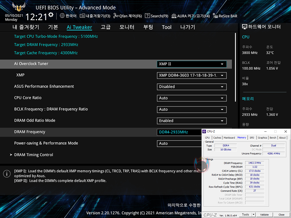Click the globe language icon
The width and height of the screenshot is (291, 218).
click(x=62, y=16)
